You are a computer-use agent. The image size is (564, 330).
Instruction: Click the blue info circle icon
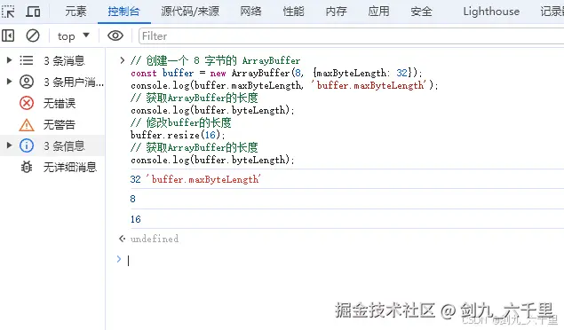pyautogui.click(x=27, y=145)
